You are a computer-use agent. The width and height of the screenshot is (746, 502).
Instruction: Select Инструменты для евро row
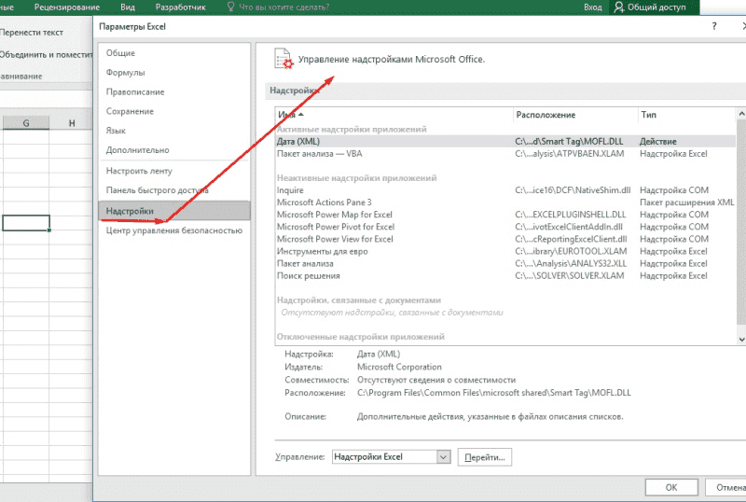tap(505, 252)
